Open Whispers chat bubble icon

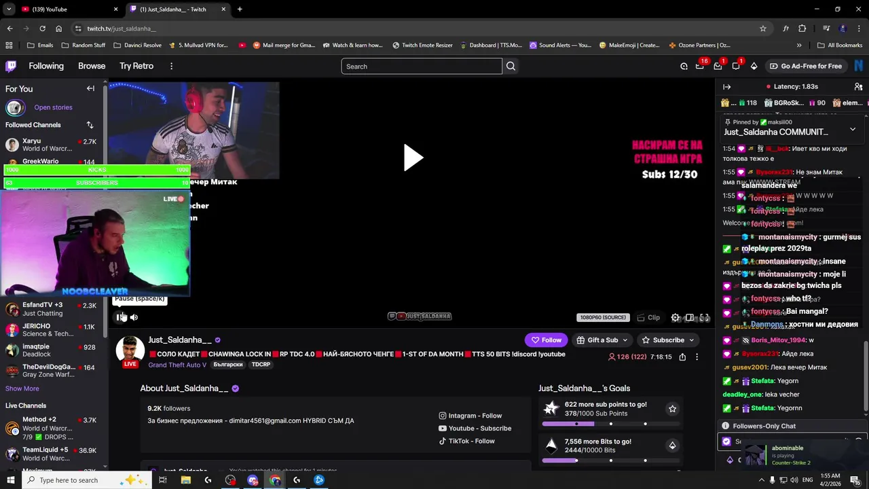coord(736,66)
